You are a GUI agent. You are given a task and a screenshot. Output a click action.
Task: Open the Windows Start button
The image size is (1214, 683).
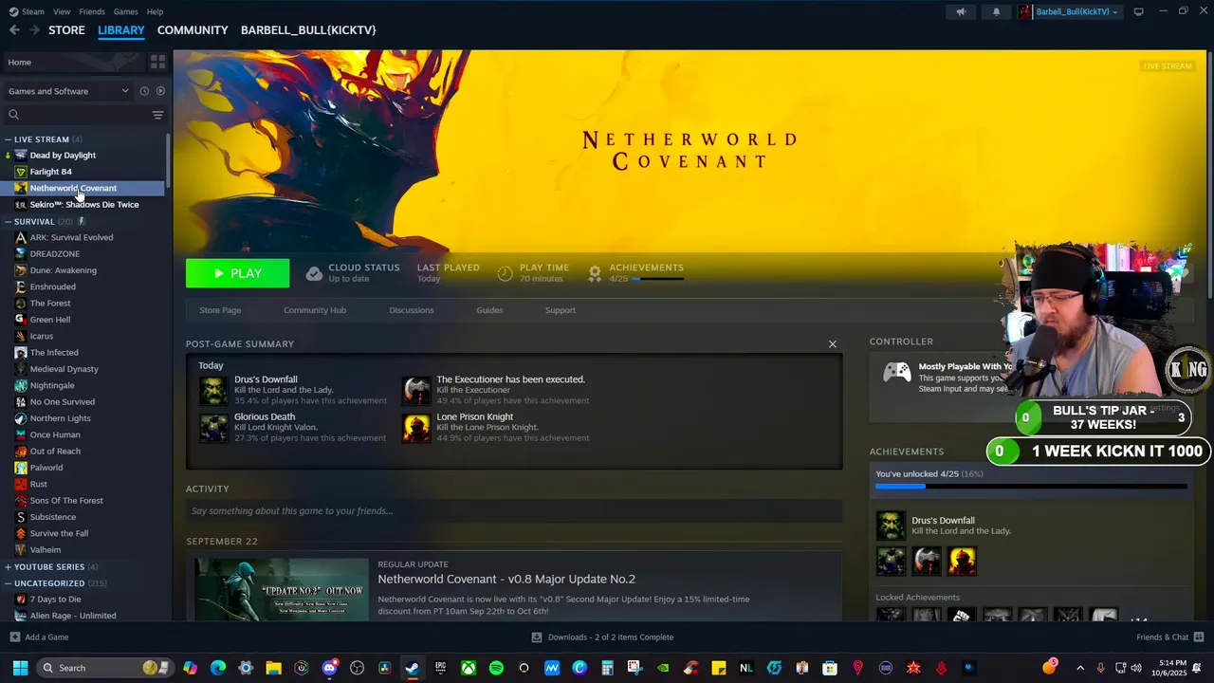(20, 668)
